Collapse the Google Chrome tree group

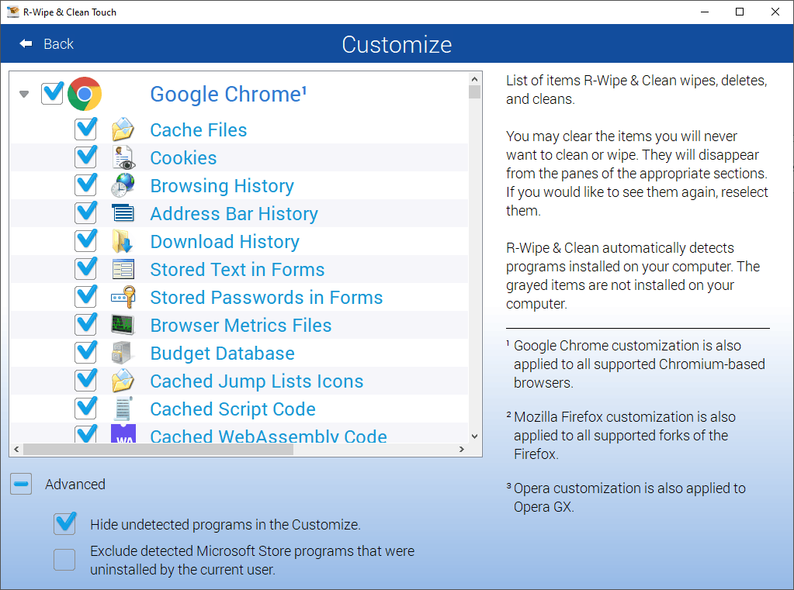point(24,94)
